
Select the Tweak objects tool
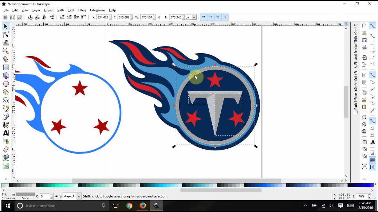pyautogui.click(x=6, y=43)
